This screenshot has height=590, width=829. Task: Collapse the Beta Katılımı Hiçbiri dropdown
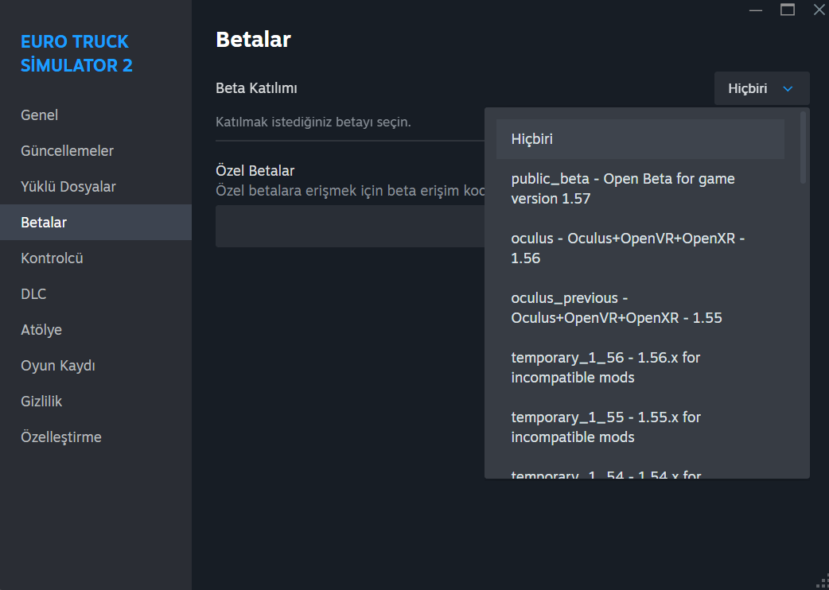[x=761, y=88]
